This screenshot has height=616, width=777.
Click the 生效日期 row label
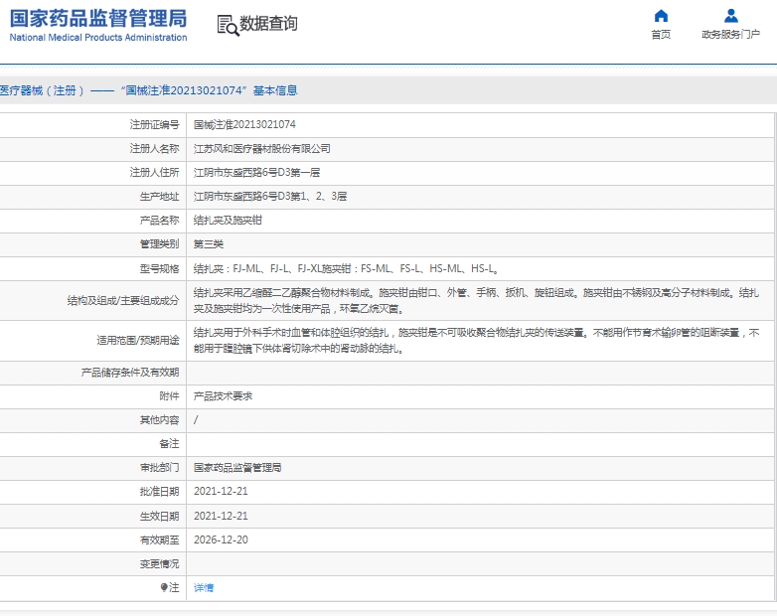[x=159, y=516]
